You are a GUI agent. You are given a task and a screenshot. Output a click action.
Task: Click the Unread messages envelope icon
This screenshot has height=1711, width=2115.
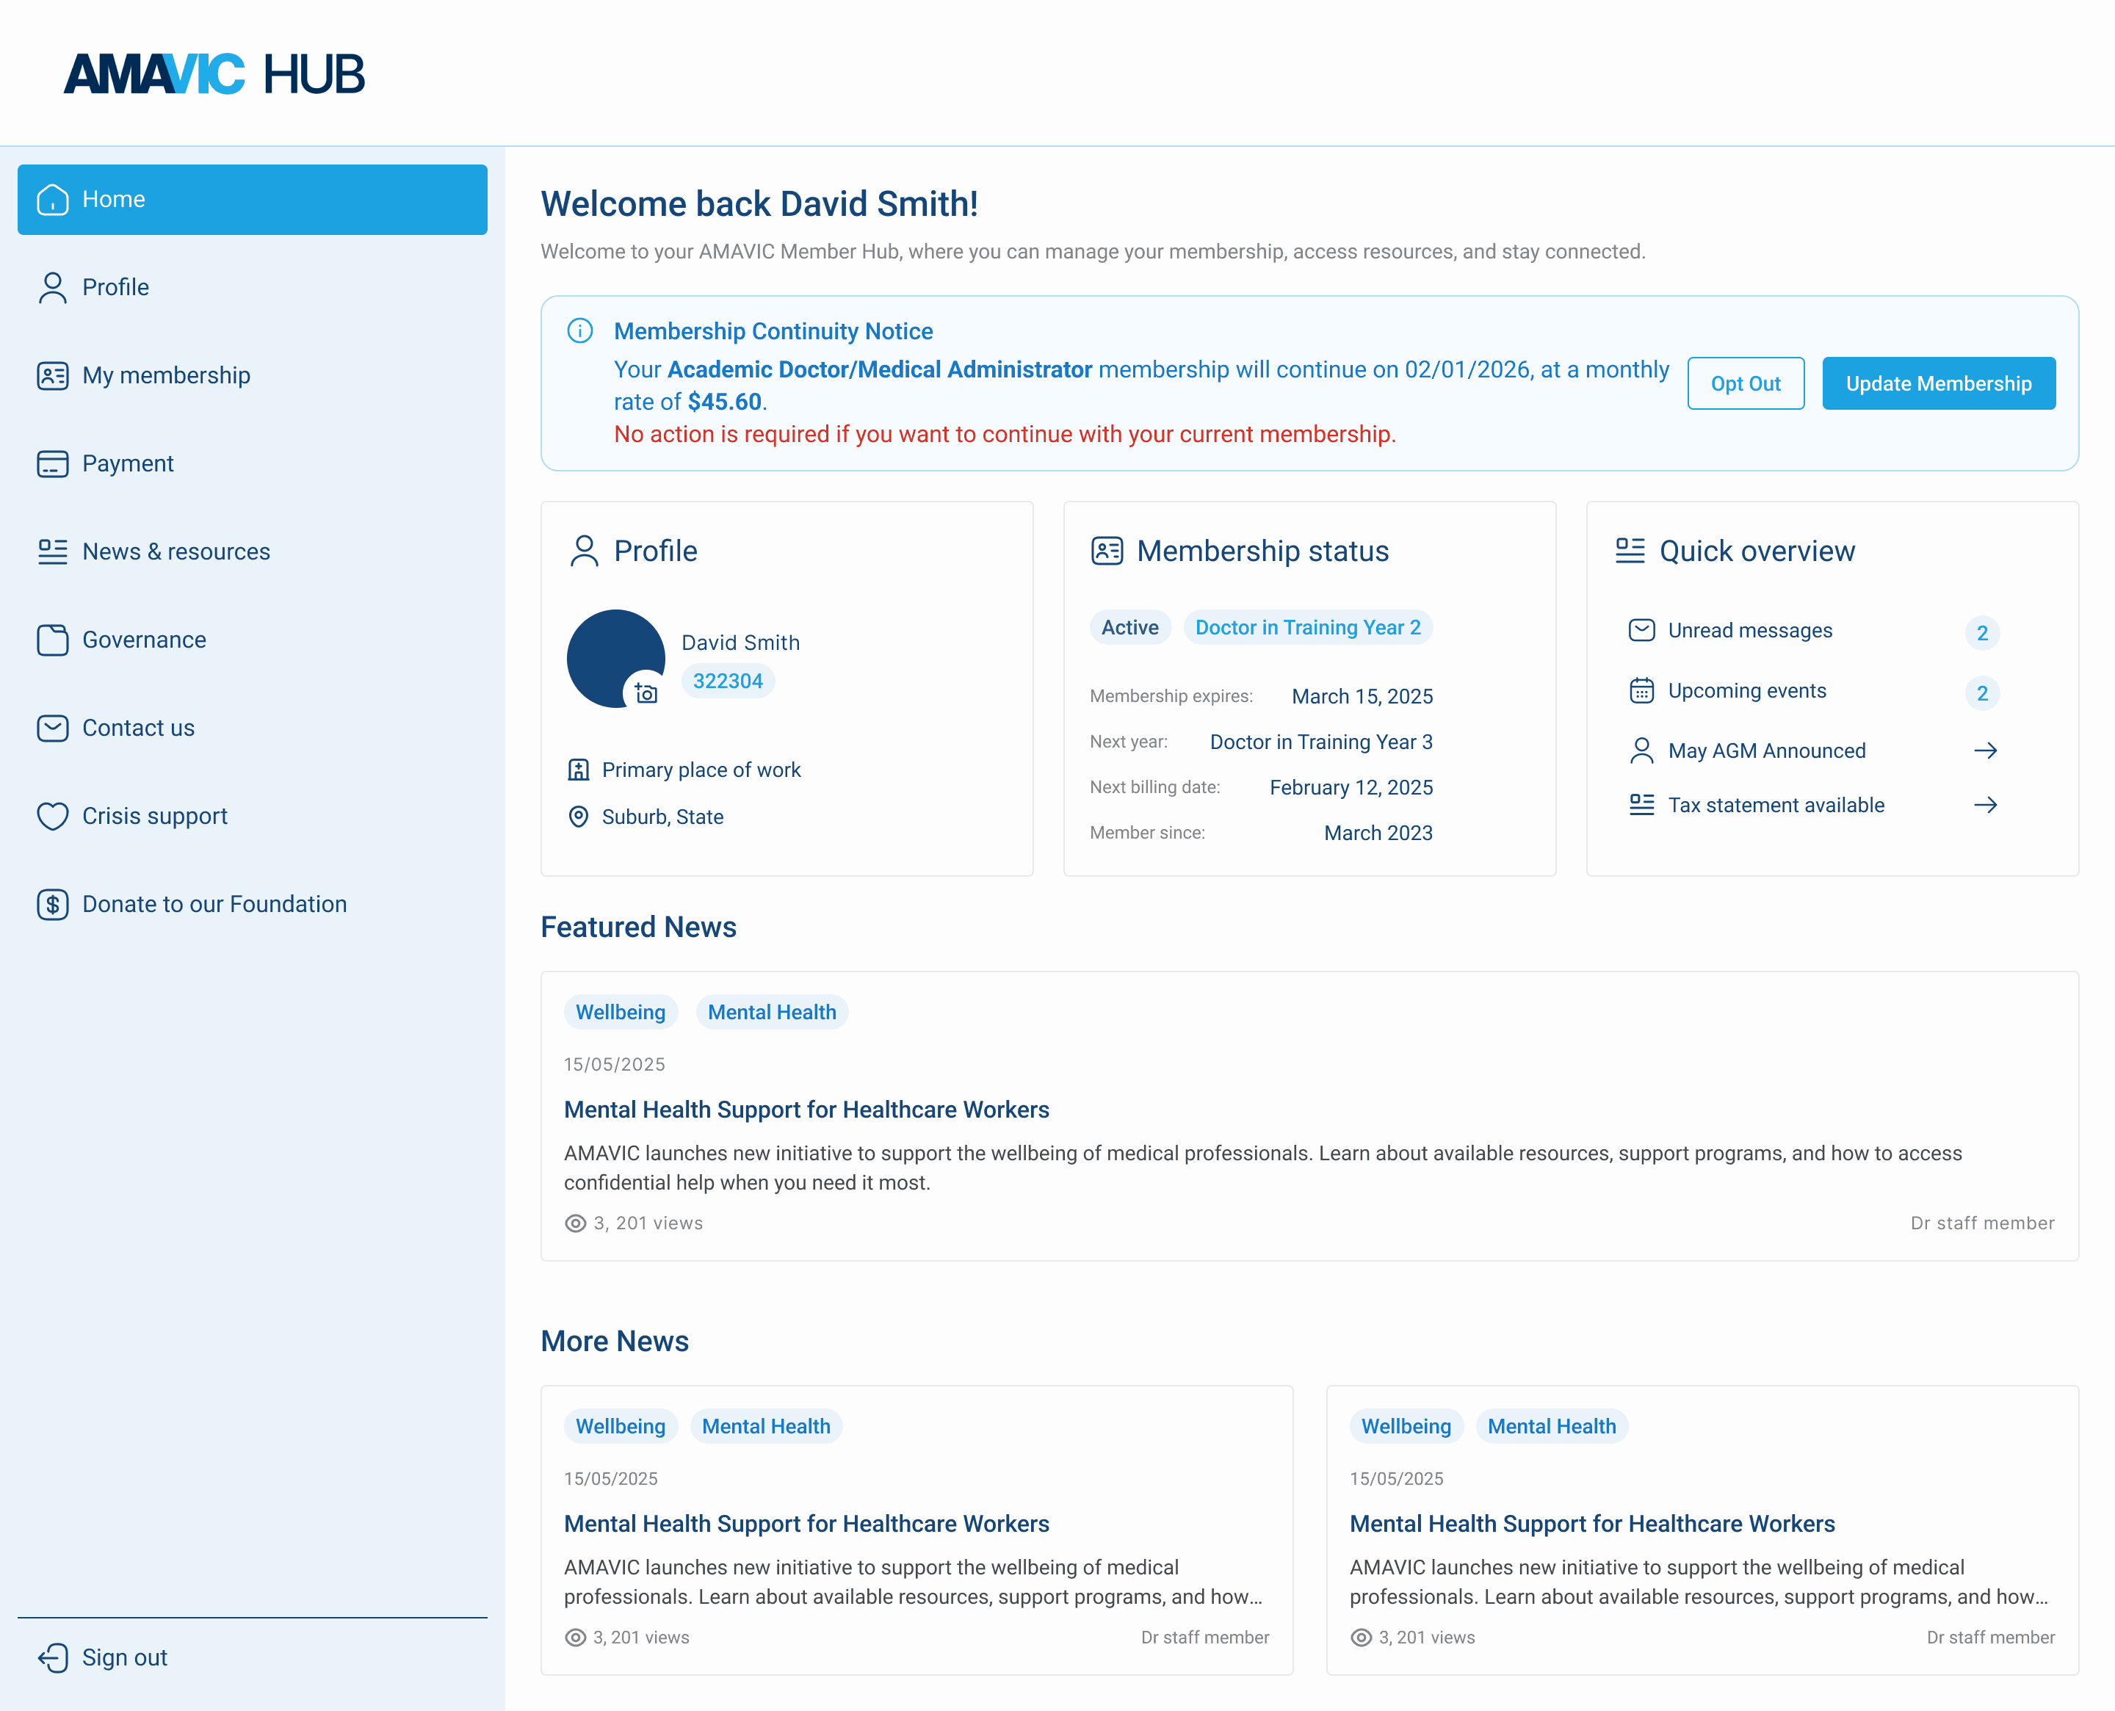pos(1641,631)
